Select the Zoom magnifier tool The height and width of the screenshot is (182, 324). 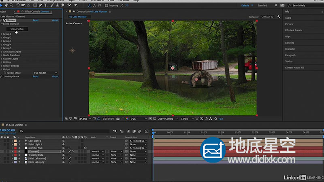click(x=11, y=5)
